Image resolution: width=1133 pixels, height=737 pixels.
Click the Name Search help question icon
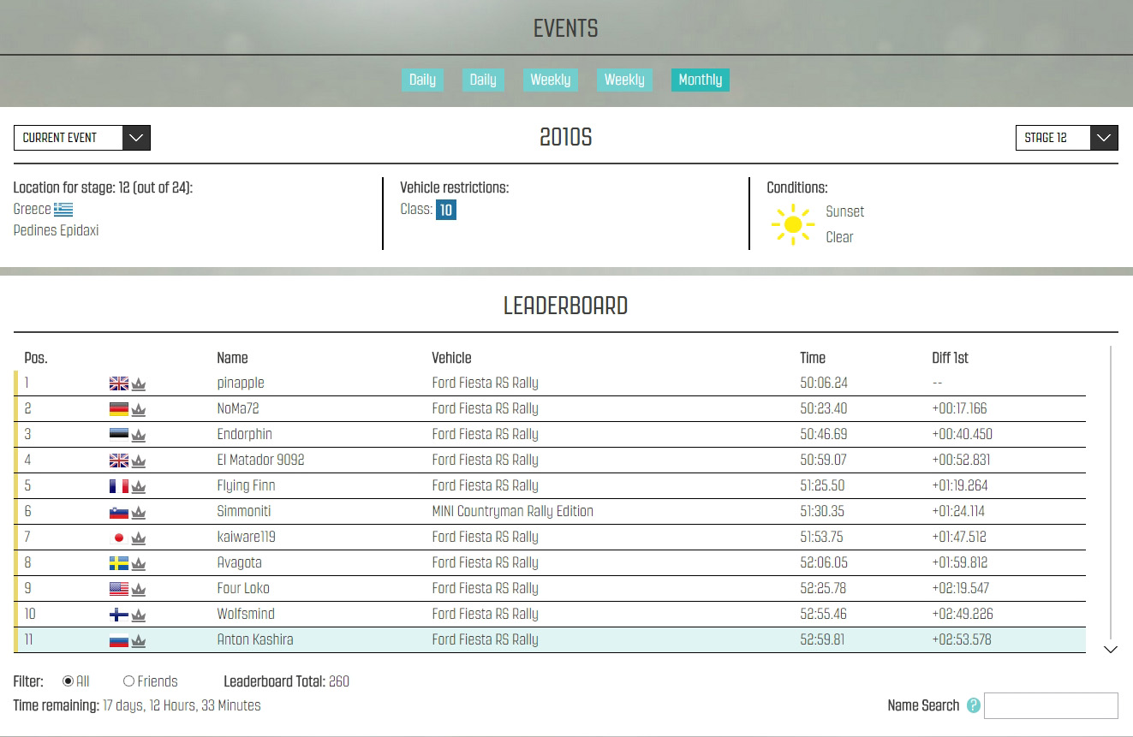973,706
